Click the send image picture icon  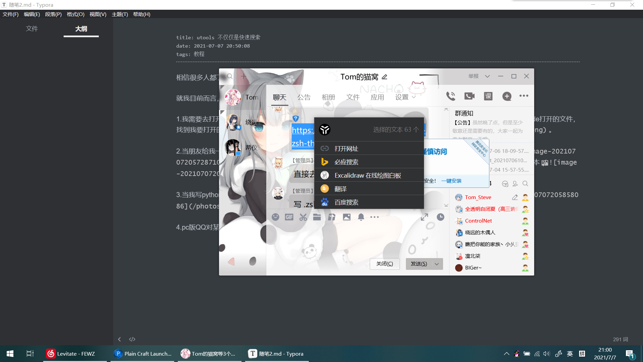(347, 217)
